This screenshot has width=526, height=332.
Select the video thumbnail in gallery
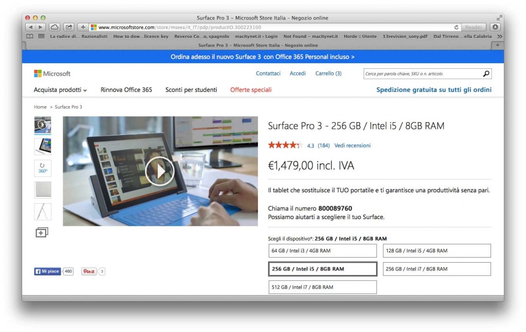(x=43, y=125)
